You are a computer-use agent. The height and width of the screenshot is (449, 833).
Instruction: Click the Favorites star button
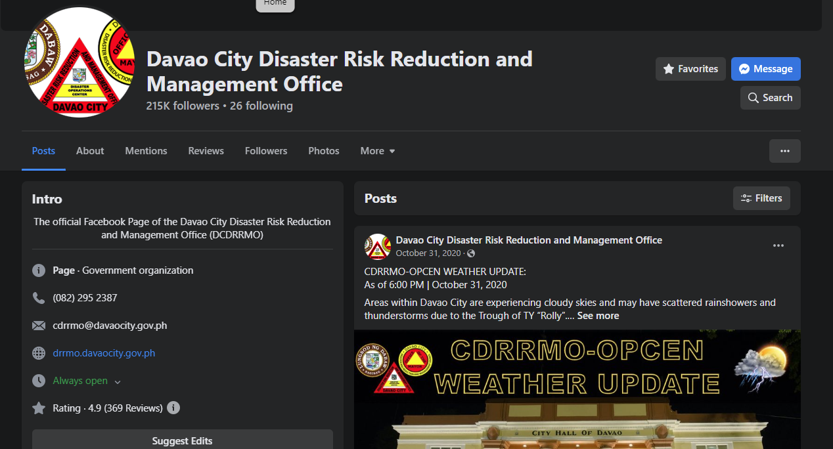click(690, 69)
